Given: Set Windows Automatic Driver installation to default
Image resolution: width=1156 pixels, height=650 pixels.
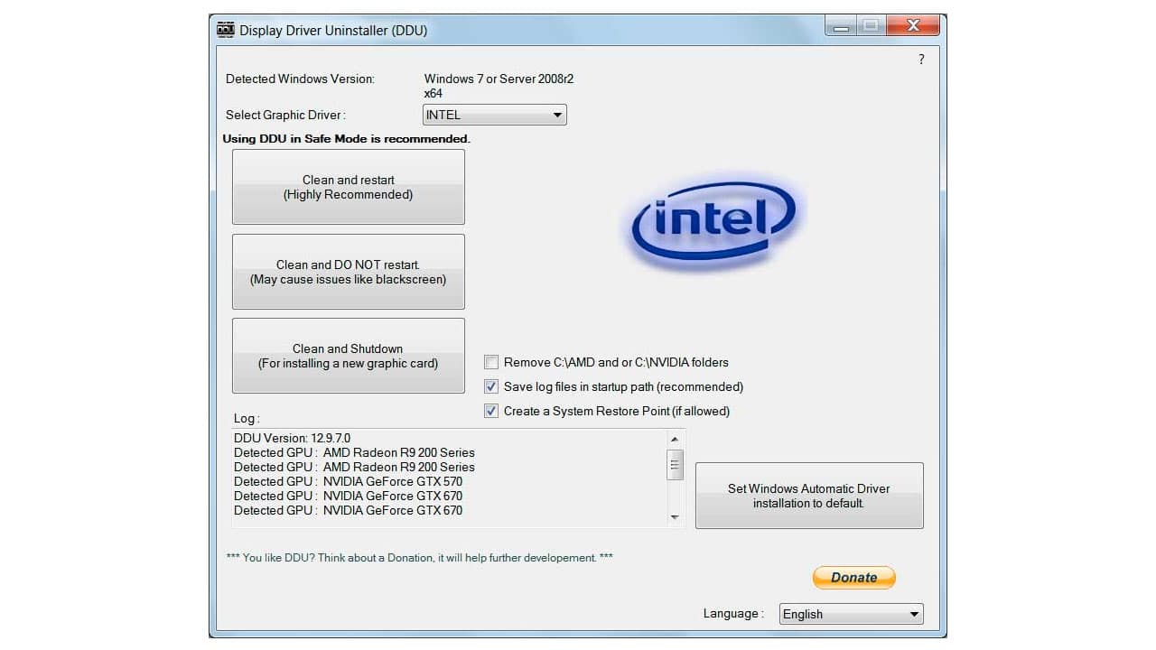Looking at the screenshot, I should click(x=808, y=496).
